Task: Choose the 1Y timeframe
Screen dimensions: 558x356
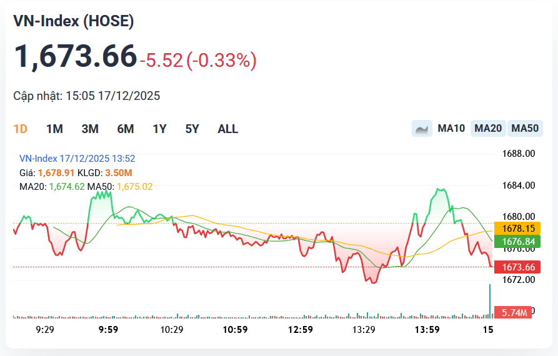Action: [159, 129]
